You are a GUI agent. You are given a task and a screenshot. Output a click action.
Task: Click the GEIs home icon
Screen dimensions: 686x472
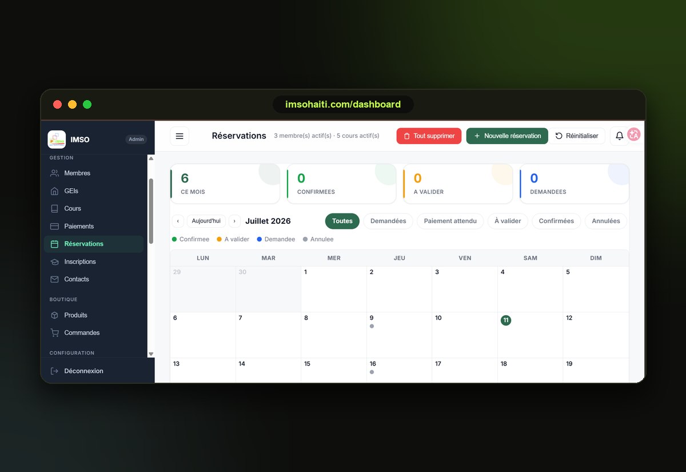click(55, 191)
